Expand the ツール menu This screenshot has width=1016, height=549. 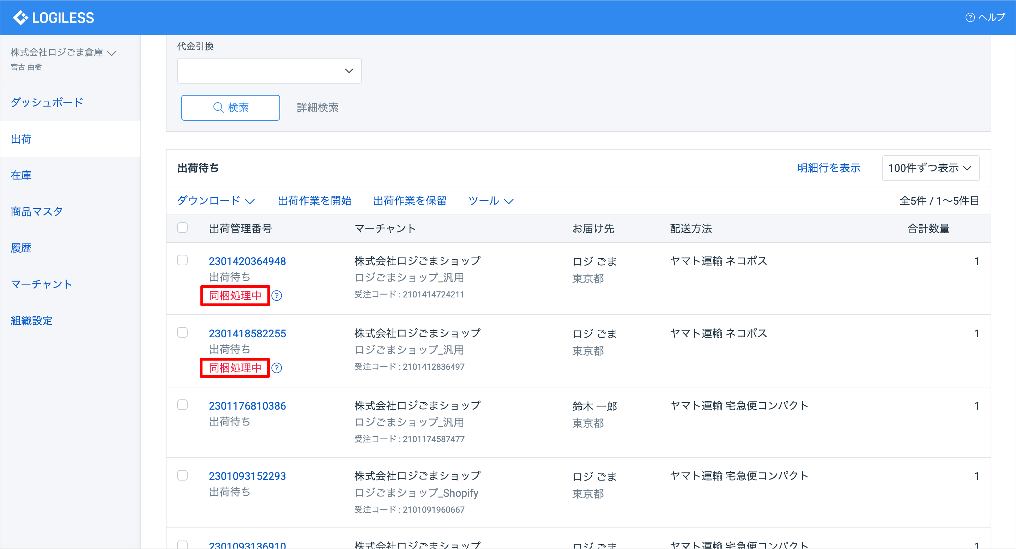tap(491, 201)
